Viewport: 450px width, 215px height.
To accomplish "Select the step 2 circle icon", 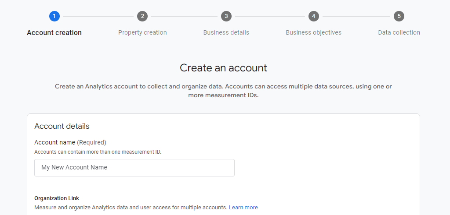I will (x=142, y=16).
